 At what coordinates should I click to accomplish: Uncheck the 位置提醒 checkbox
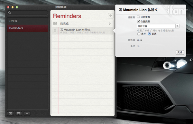coord(138,21)
